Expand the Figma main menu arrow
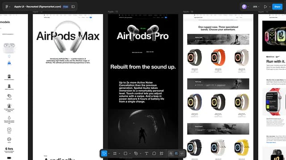 click(x=10, y=7)
